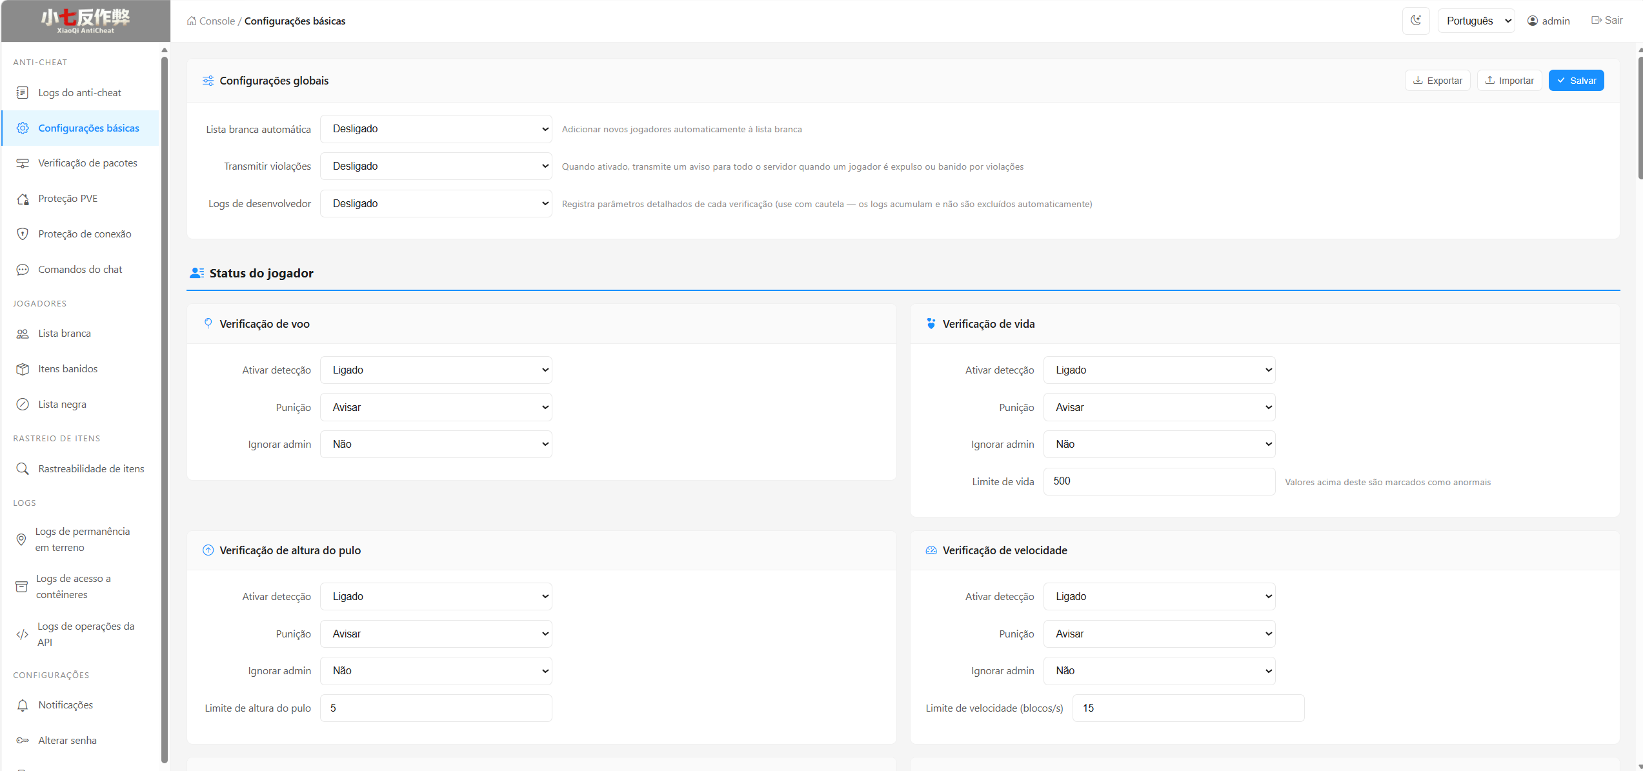Focus the Limite de vida input field
Viewport: 1643px width, 771px height.
point(1159,481)
